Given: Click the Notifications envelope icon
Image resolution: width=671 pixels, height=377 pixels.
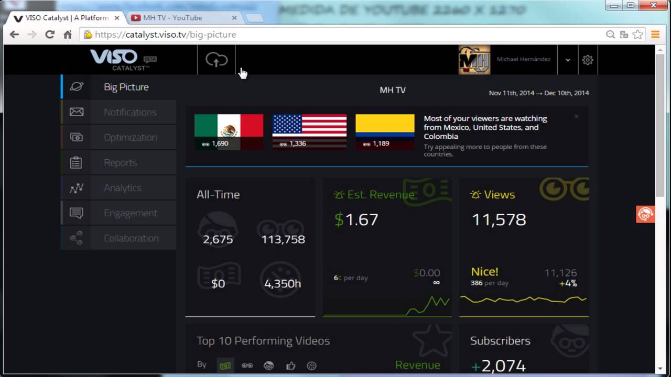Looking at the screenshot, I should click(x=77, y=112).
